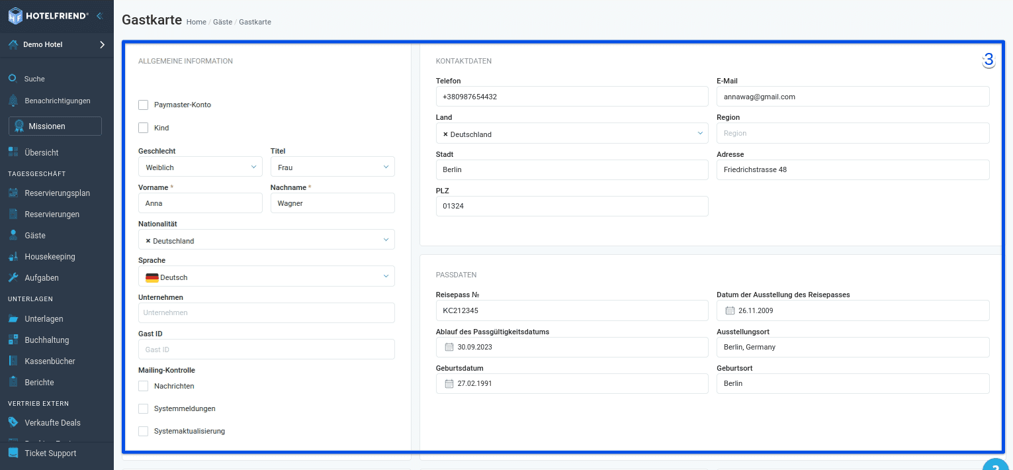
Task: Click the Benachrichtigungen bell icon
Action: tap(13, 101)
